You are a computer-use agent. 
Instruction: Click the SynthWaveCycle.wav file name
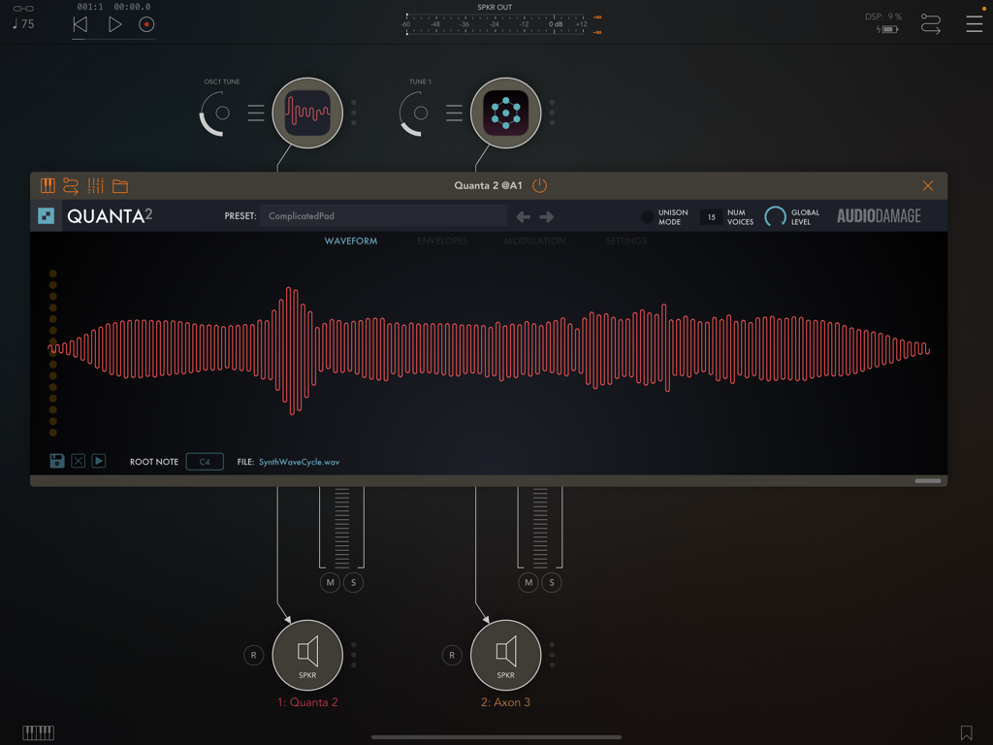[299, 462]
